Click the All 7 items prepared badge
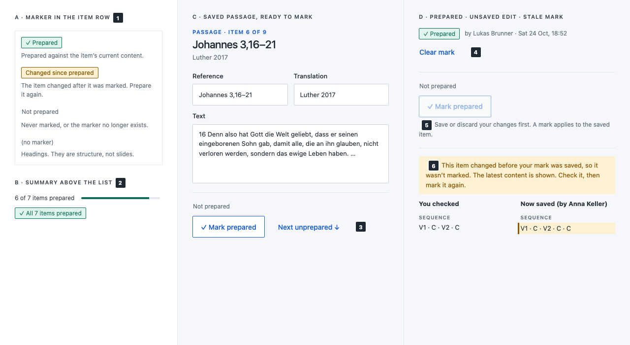This screenshot has height=345, width=630. pyautogui.click(x=50, y=213)
